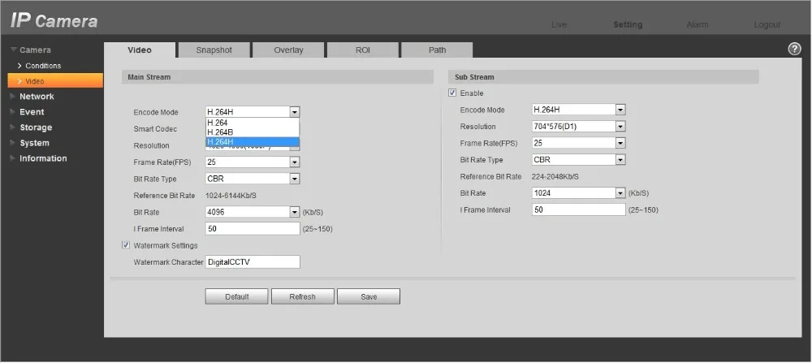Click the Main Stream section header
The width and height of the screenshot is (812, 363).
(278, 77)
